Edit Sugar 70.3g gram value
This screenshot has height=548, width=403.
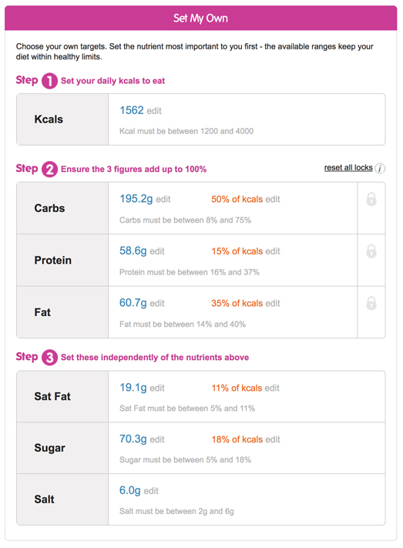[x=157, y=439]
